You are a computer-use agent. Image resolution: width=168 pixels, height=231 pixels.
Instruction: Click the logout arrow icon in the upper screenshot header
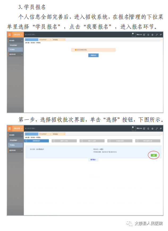point(161,35)
